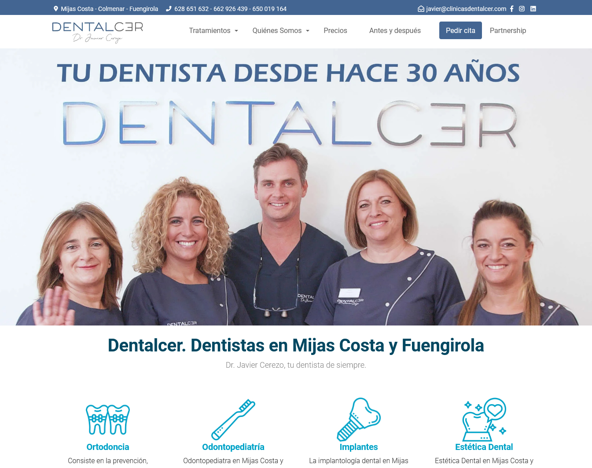Click the Estética Dental sparkling tooth icon
This screenshot has width=592, height=468.
coord(484,419)
